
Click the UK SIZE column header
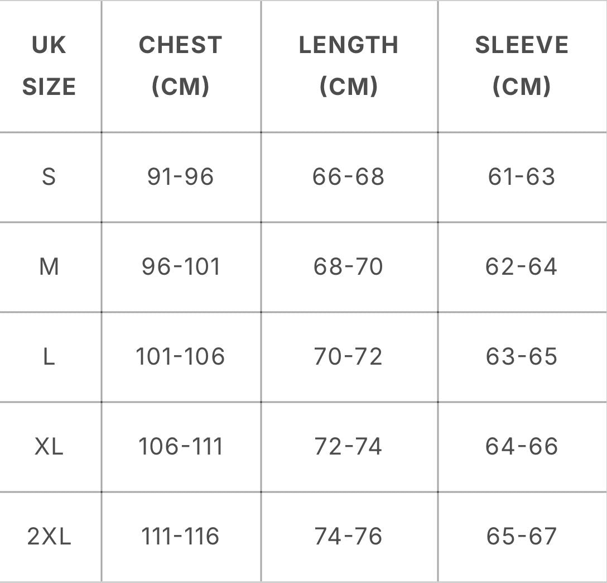[49, 66]
